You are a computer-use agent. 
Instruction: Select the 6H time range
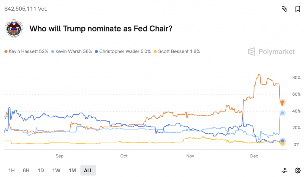(x=26, y=170)
